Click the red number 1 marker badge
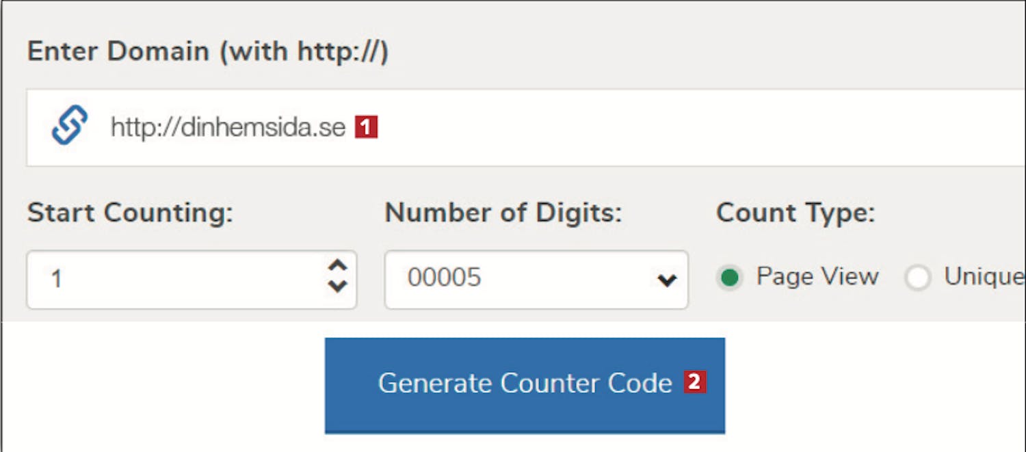The image size is (1026, 452). coord(366,127)
